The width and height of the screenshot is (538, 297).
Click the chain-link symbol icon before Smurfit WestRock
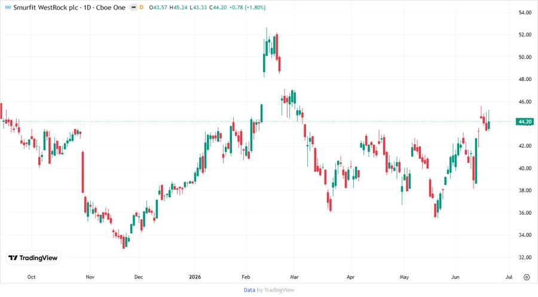[x=8, y=7]
